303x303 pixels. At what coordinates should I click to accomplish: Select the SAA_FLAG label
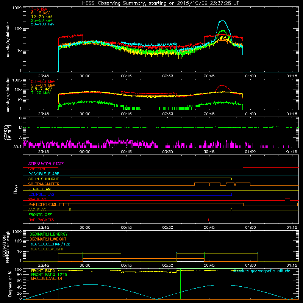click(x=37, y=199)
